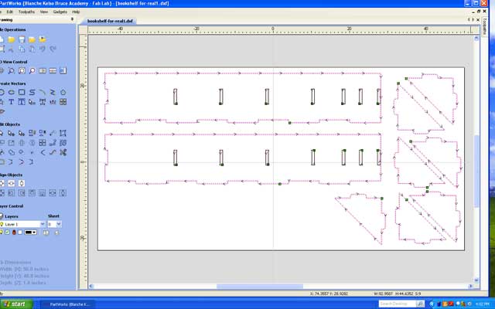The width and height of the screenshot is (495, 309).
Task: Click the red layer marker icon
Action: click(14, 233)
